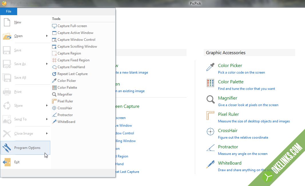
Task: Click the Capture Region dashed icon
Action: [54, 53]
